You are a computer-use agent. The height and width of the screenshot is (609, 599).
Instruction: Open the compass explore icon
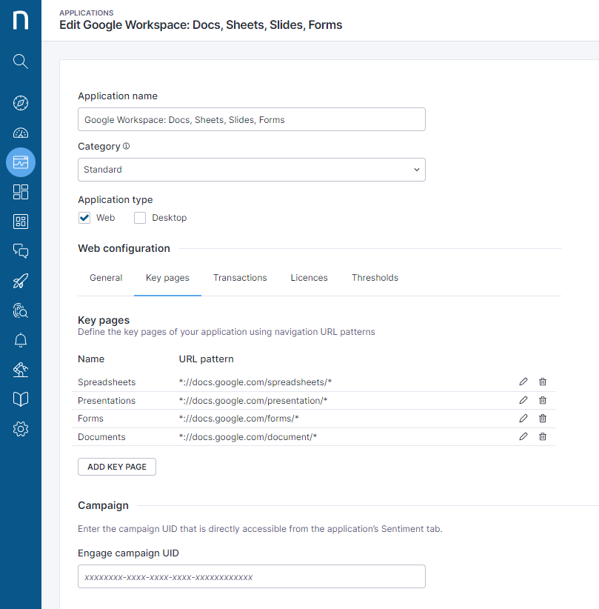coord(21,103)
